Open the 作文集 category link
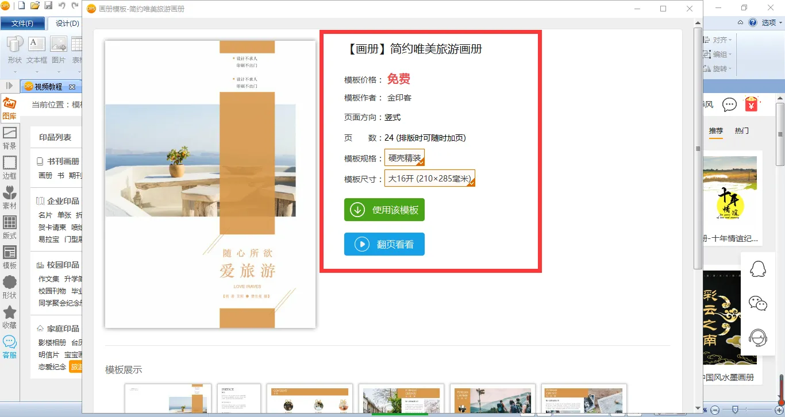The image size is (785, 417). 49,279
